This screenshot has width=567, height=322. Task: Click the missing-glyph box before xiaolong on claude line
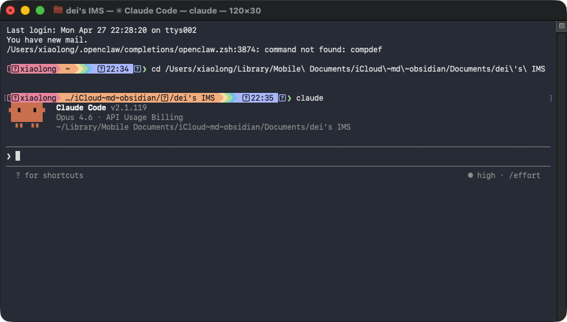pos(14,98)
